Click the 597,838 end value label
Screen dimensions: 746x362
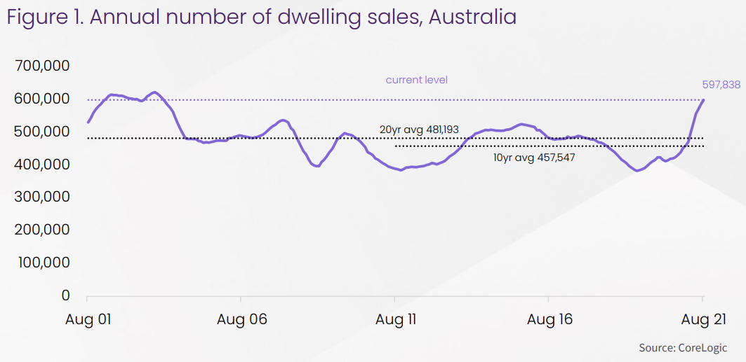[x=721, y=84]
